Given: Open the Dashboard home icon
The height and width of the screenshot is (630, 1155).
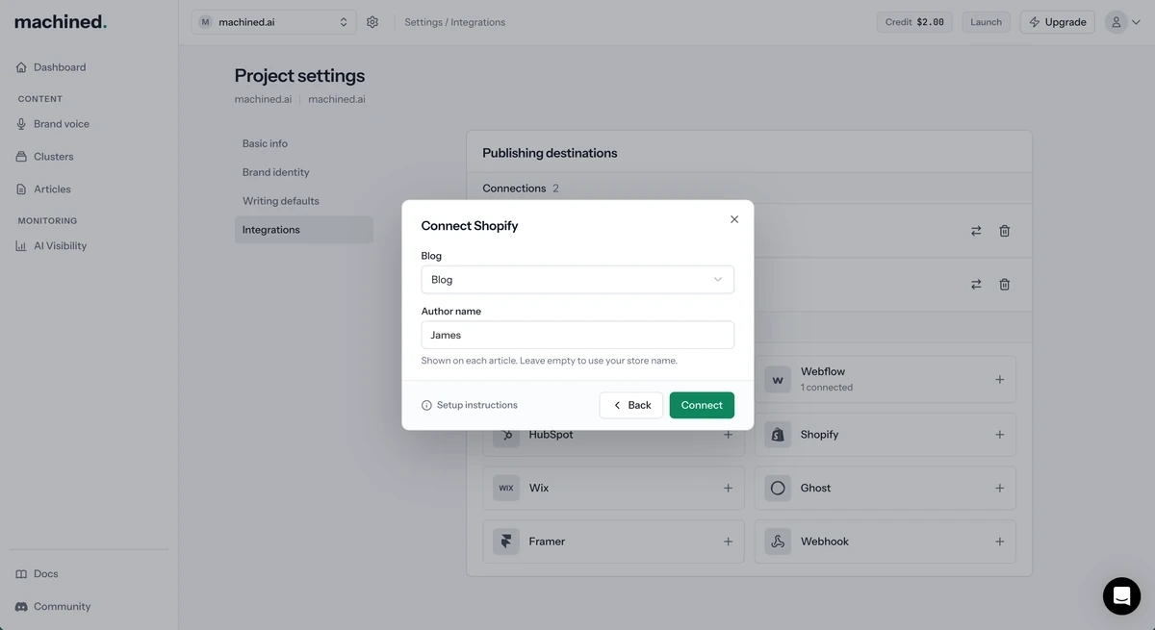Looking at the screenshot, I should [21, 67].
